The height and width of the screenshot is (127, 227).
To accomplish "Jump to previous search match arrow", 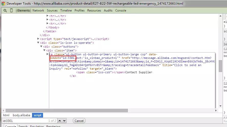I will pos(59,121).
